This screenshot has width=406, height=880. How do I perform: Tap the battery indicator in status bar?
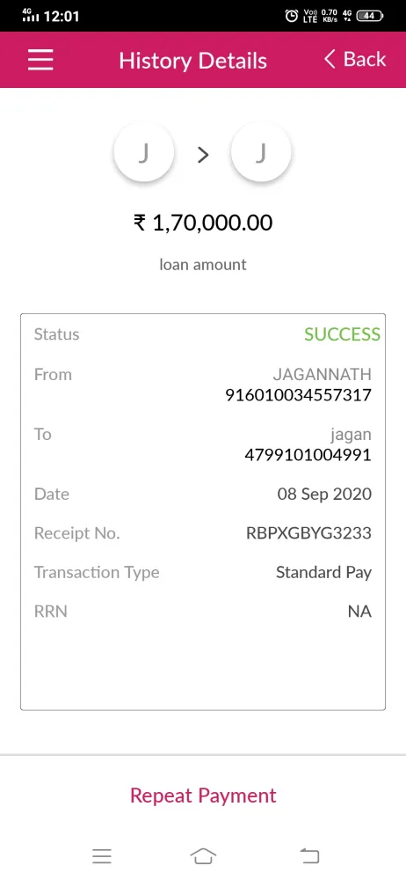coord(370,16)
